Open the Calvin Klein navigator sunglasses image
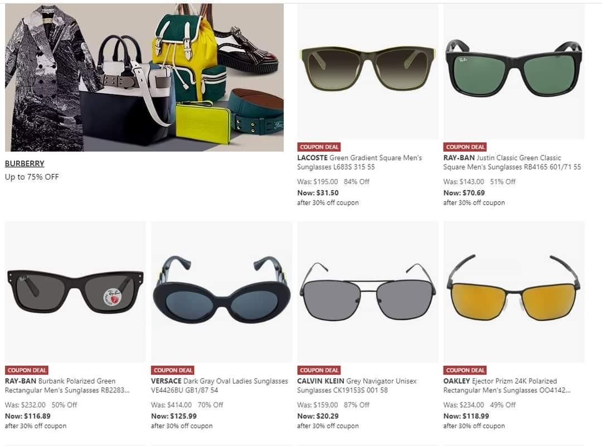602x446 pixels. pyautogui.click(x=368, y=292)
